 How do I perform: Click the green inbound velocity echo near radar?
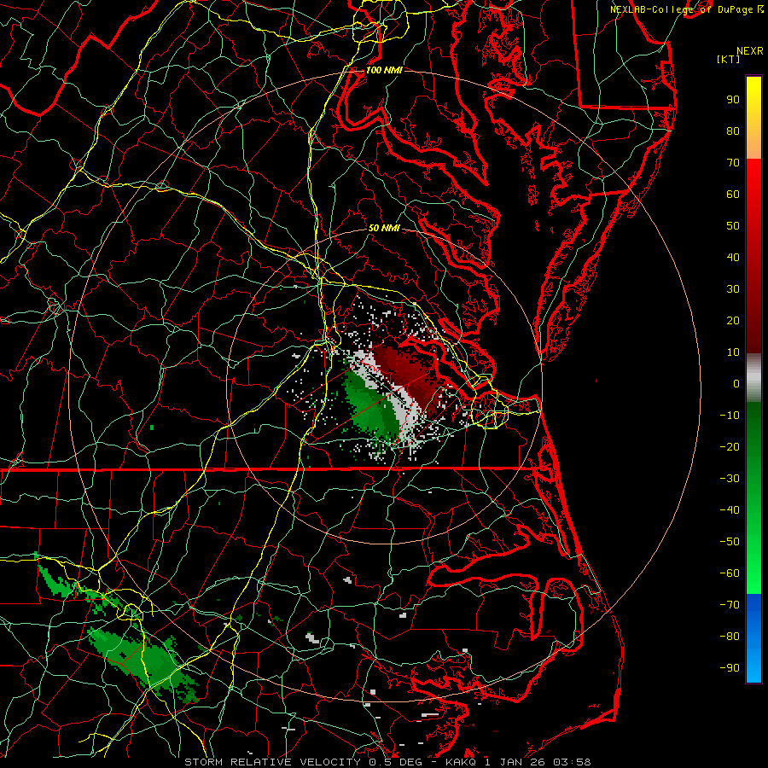[x=371, y=404]
